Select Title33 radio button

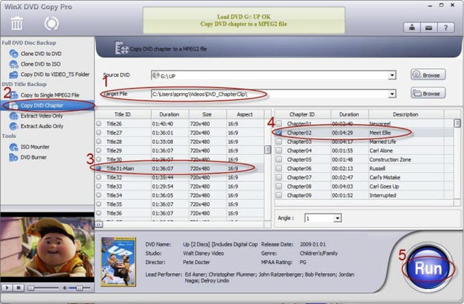coord(98,186)
